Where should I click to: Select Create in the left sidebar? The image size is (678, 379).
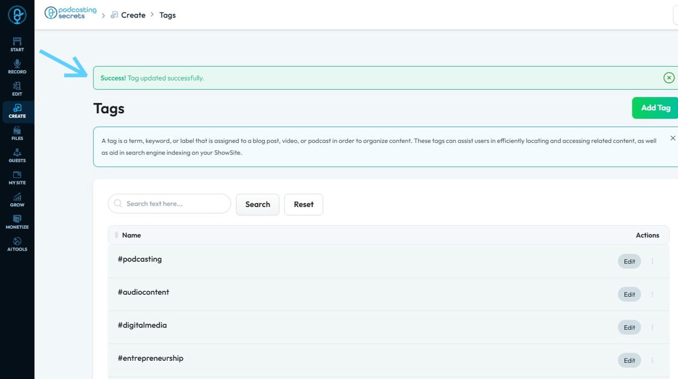pos(17,111)
